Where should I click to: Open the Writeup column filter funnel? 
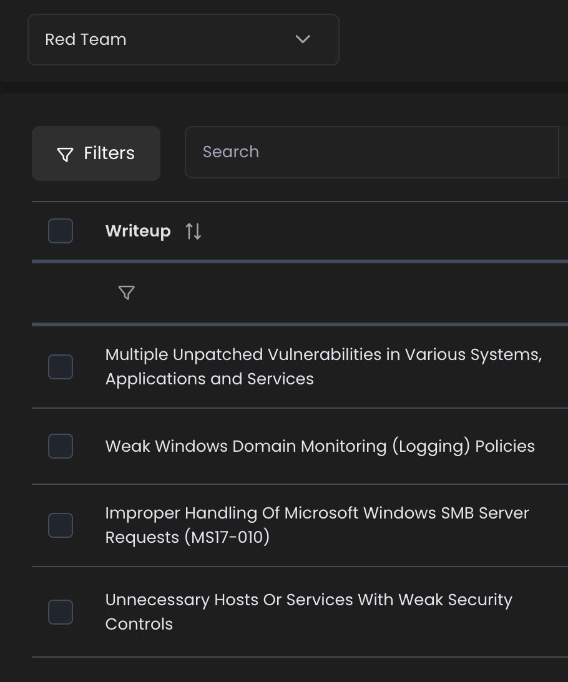(127, 293)
